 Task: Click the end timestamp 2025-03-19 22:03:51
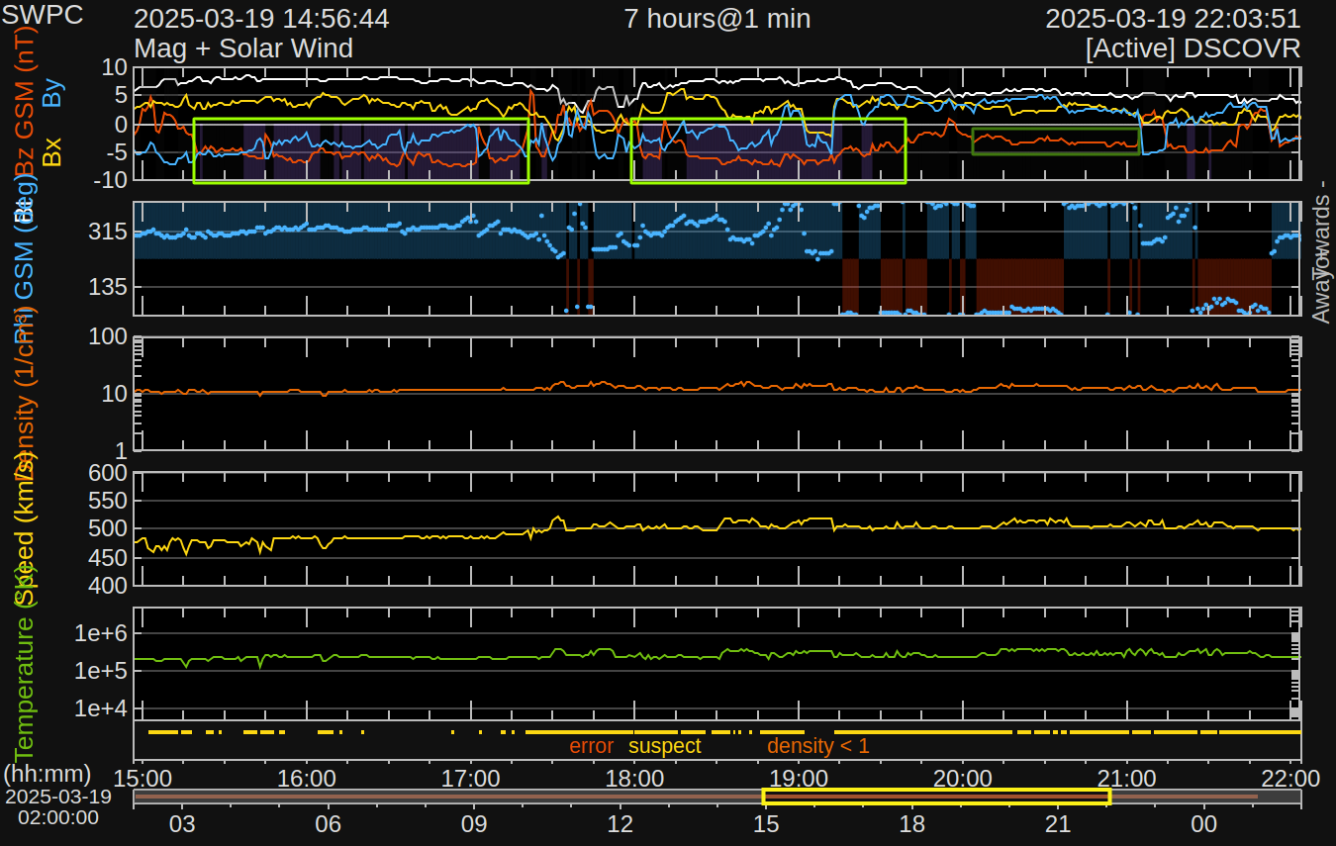[1173, 19]
